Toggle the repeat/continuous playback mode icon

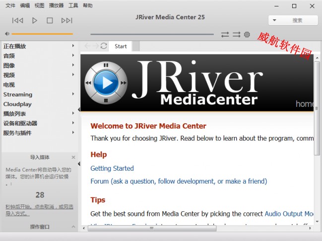click(x=225, y=35)
